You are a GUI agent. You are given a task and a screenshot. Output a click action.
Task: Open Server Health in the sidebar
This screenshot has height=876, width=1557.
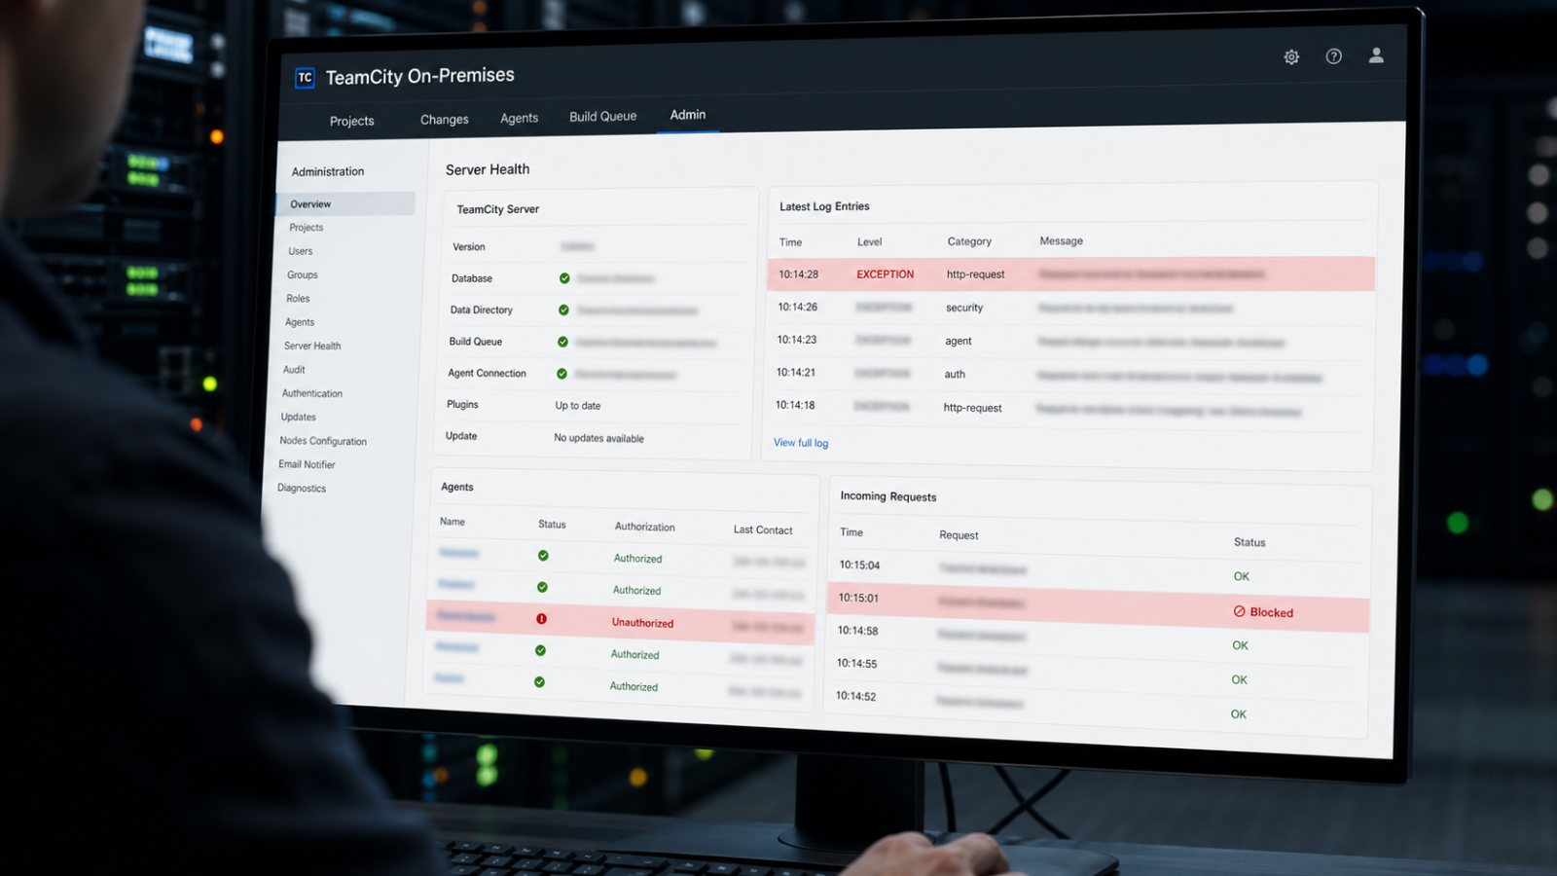coord(312,347)
